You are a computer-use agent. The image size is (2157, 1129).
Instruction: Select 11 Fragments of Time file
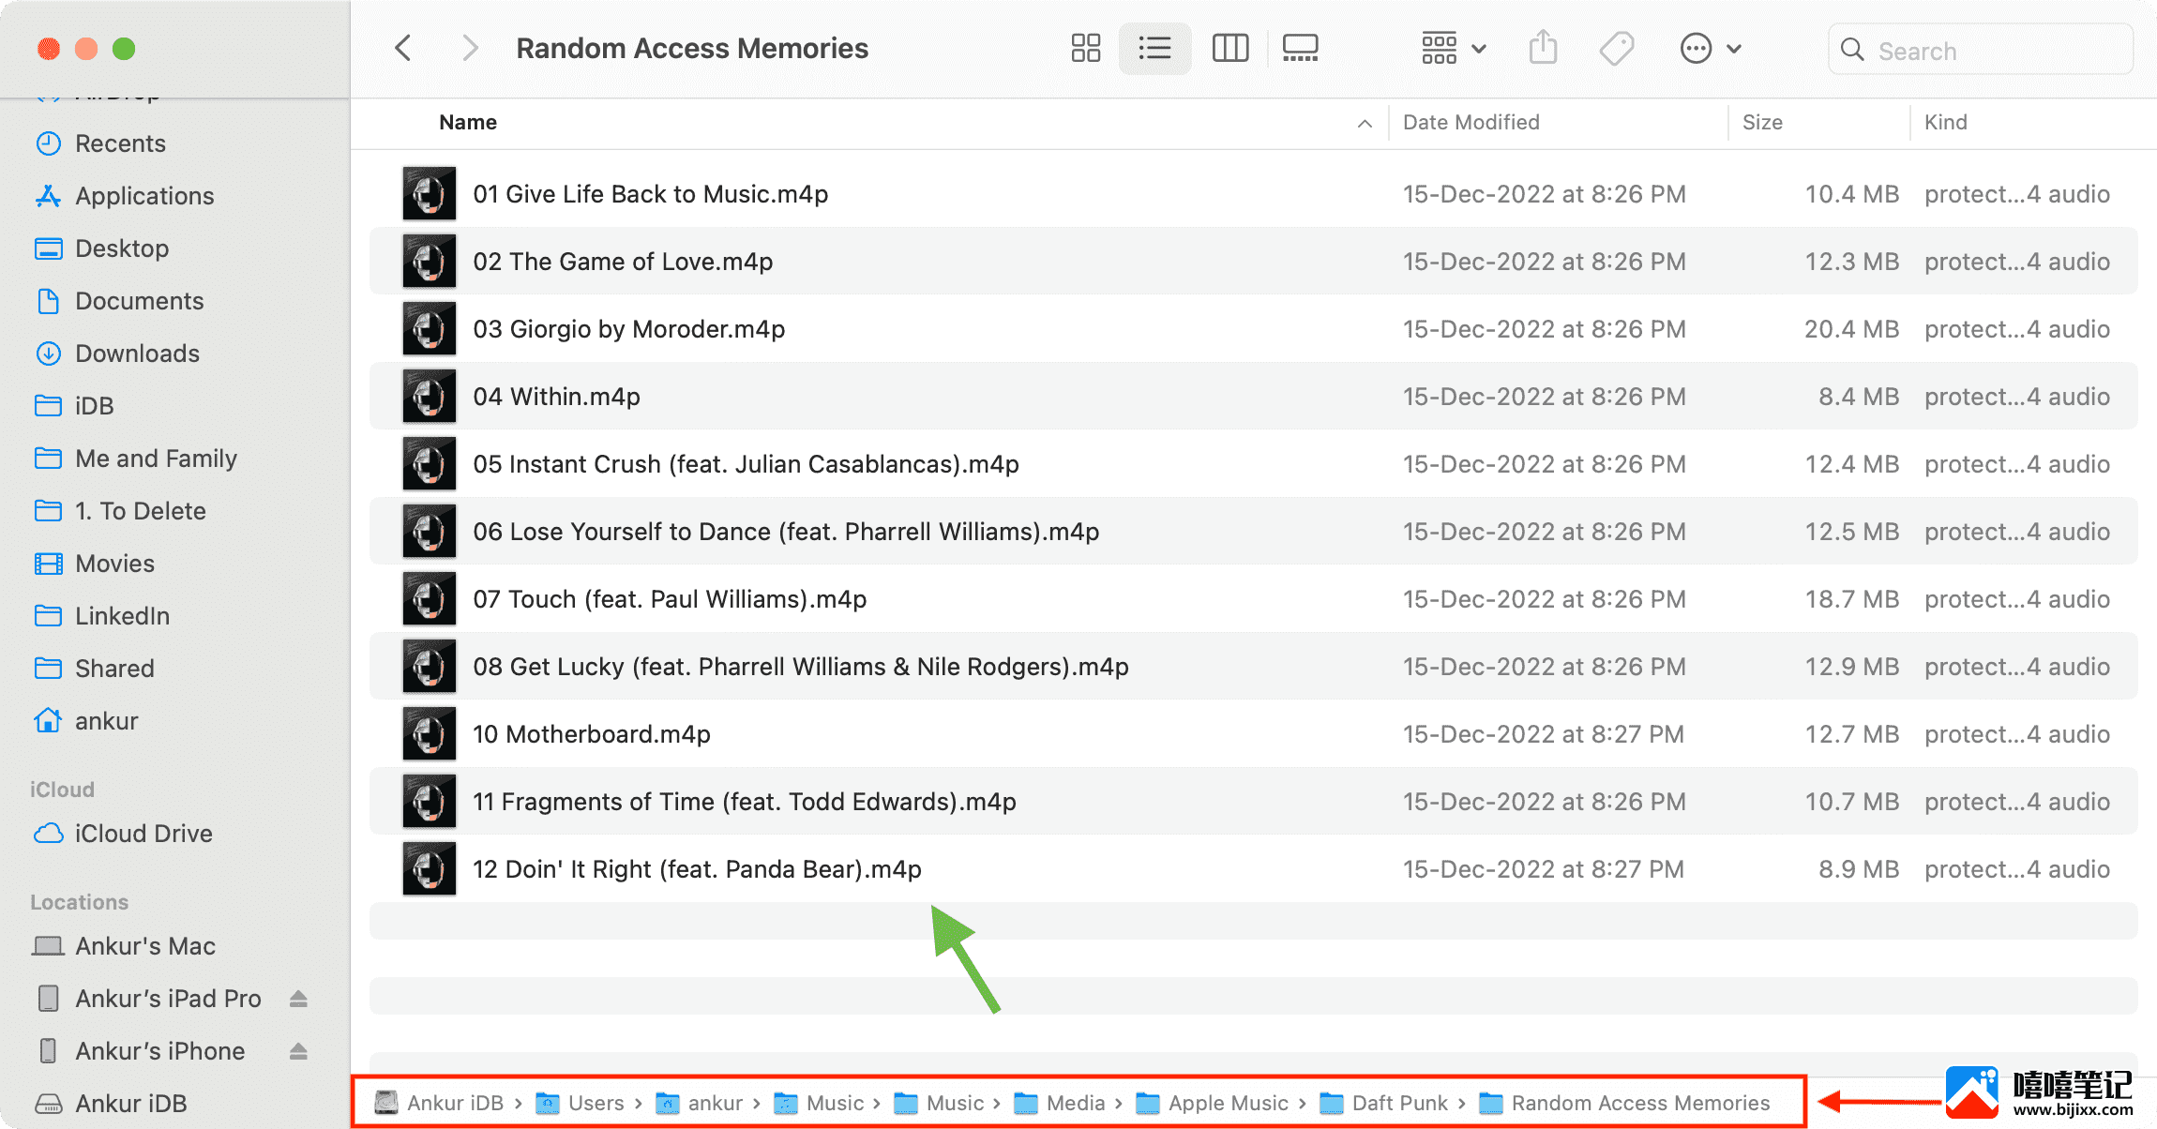[x=1253, y=802]
